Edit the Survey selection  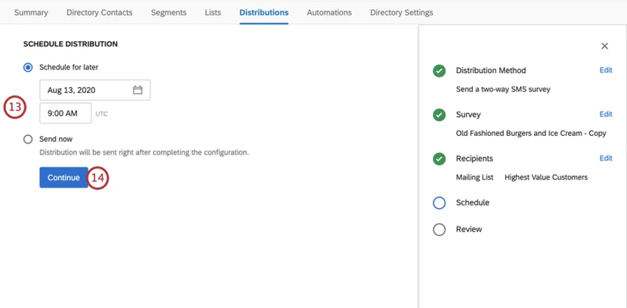[x=606, y=114]
